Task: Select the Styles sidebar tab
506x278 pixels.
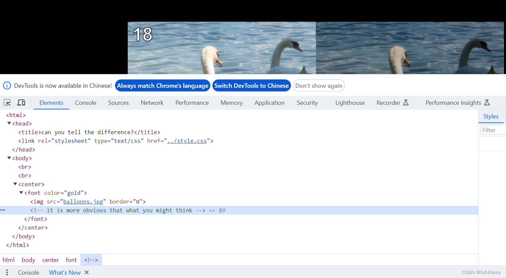Action: coord(491,116)
